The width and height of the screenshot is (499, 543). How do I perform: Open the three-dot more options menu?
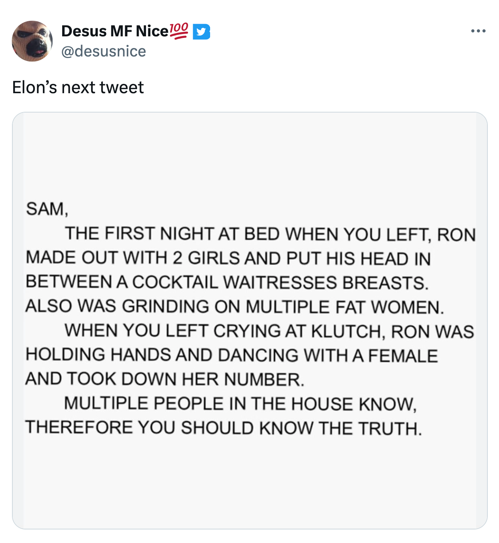[x=478, y=31]
